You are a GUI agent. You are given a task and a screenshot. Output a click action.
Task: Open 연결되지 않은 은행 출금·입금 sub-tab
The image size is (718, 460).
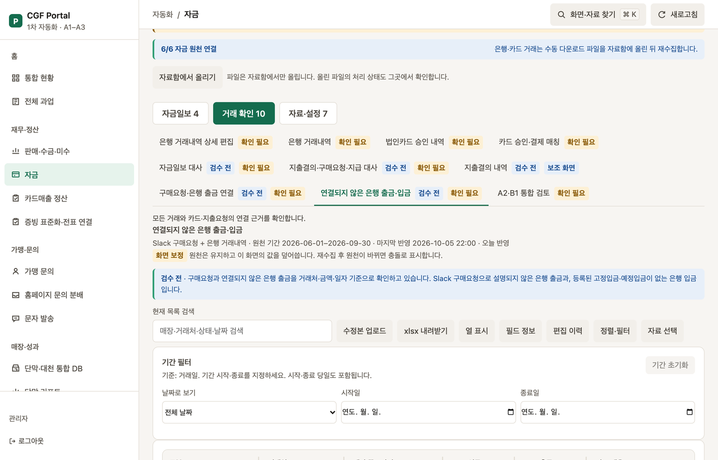tap(401, 193)
